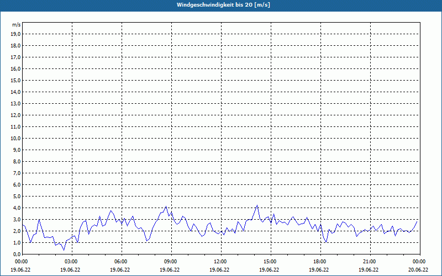Click the lowest wind dip before 03:00

(64, 250)
